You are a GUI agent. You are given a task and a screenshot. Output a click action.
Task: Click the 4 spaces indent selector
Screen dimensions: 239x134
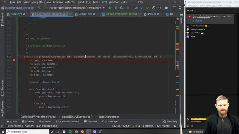[148, 126]
